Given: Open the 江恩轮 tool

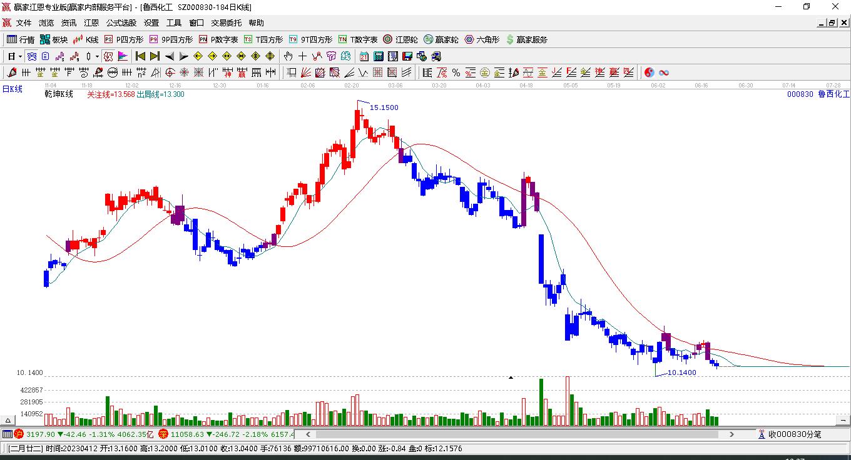Looking at the screenshot, I should click(400, 39).
